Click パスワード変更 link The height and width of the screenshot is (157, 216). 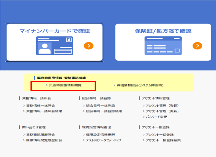coord(156,117)
